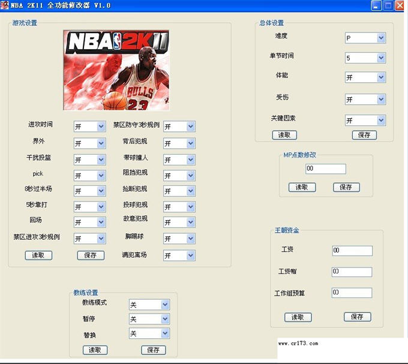This screenshot has width=408, height=364.
Task: Click 保存 in the 游戏设置 group
Action: tap(91, 255)
